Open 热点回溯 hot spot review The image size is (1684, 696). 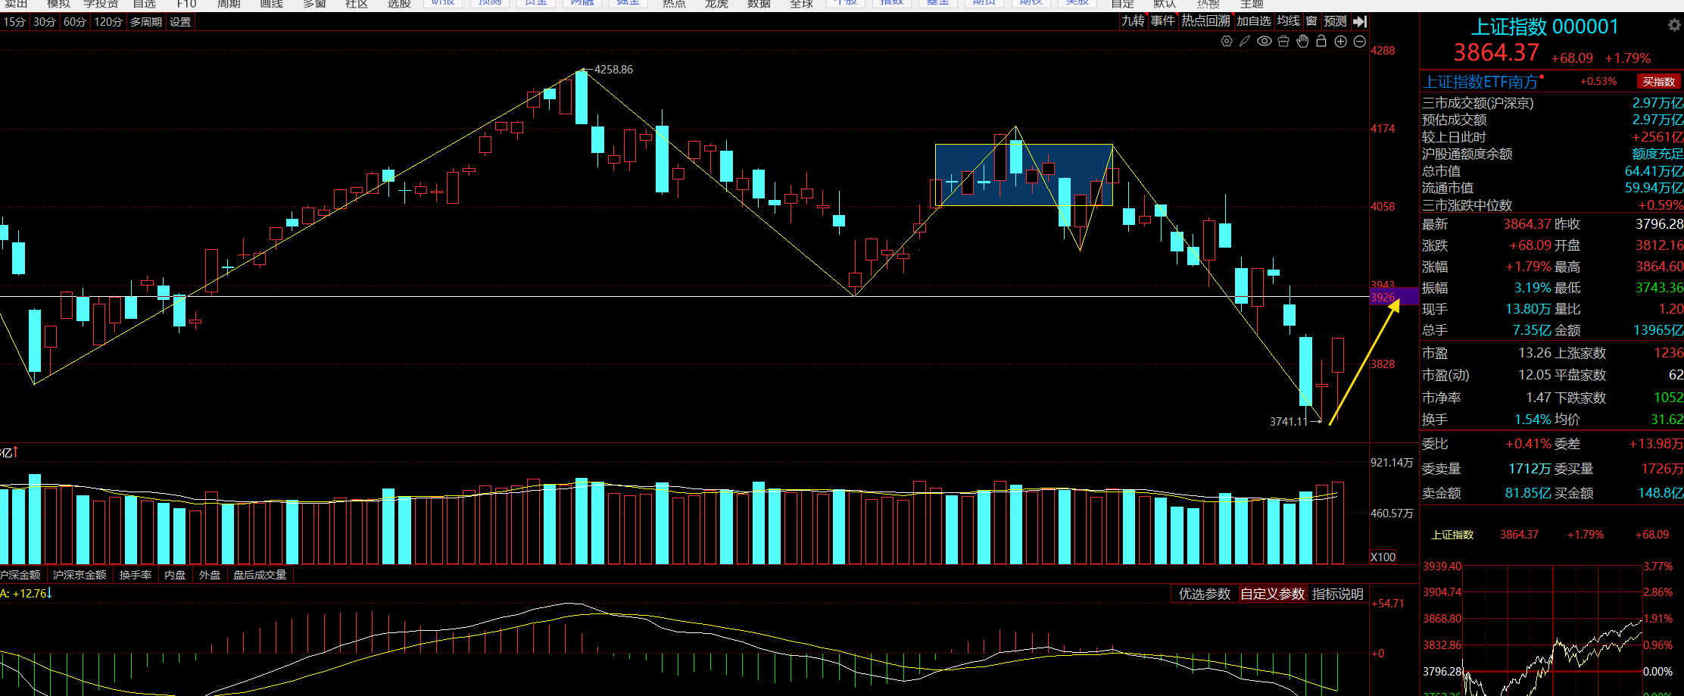[x=1206, y=21]
